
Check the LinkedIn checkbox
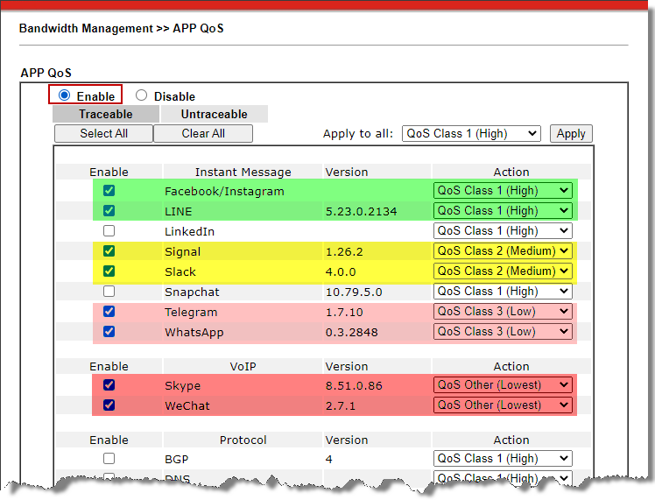[x=109, y=230]
